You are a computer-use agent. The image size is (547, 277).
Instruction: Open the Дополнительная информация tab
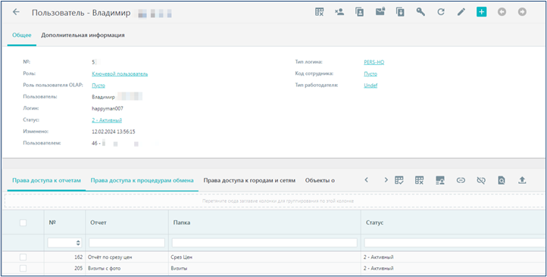pyautogui.click(x=83, y=35)
